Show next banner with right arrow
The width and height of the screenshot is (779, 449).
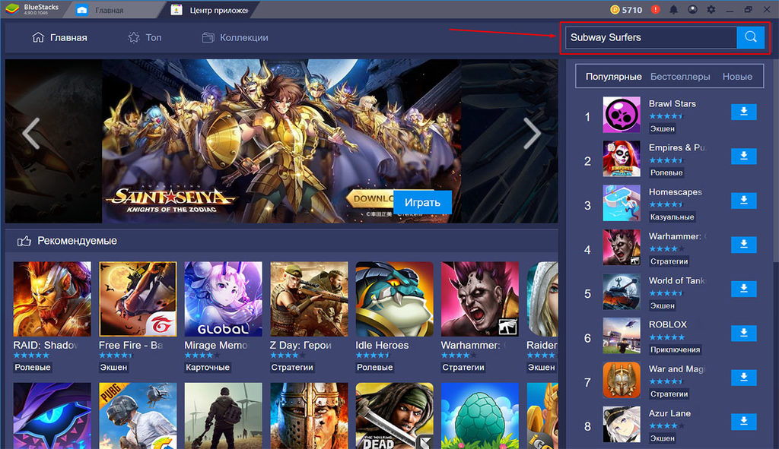pyautogui.click(x=532, y=133)
